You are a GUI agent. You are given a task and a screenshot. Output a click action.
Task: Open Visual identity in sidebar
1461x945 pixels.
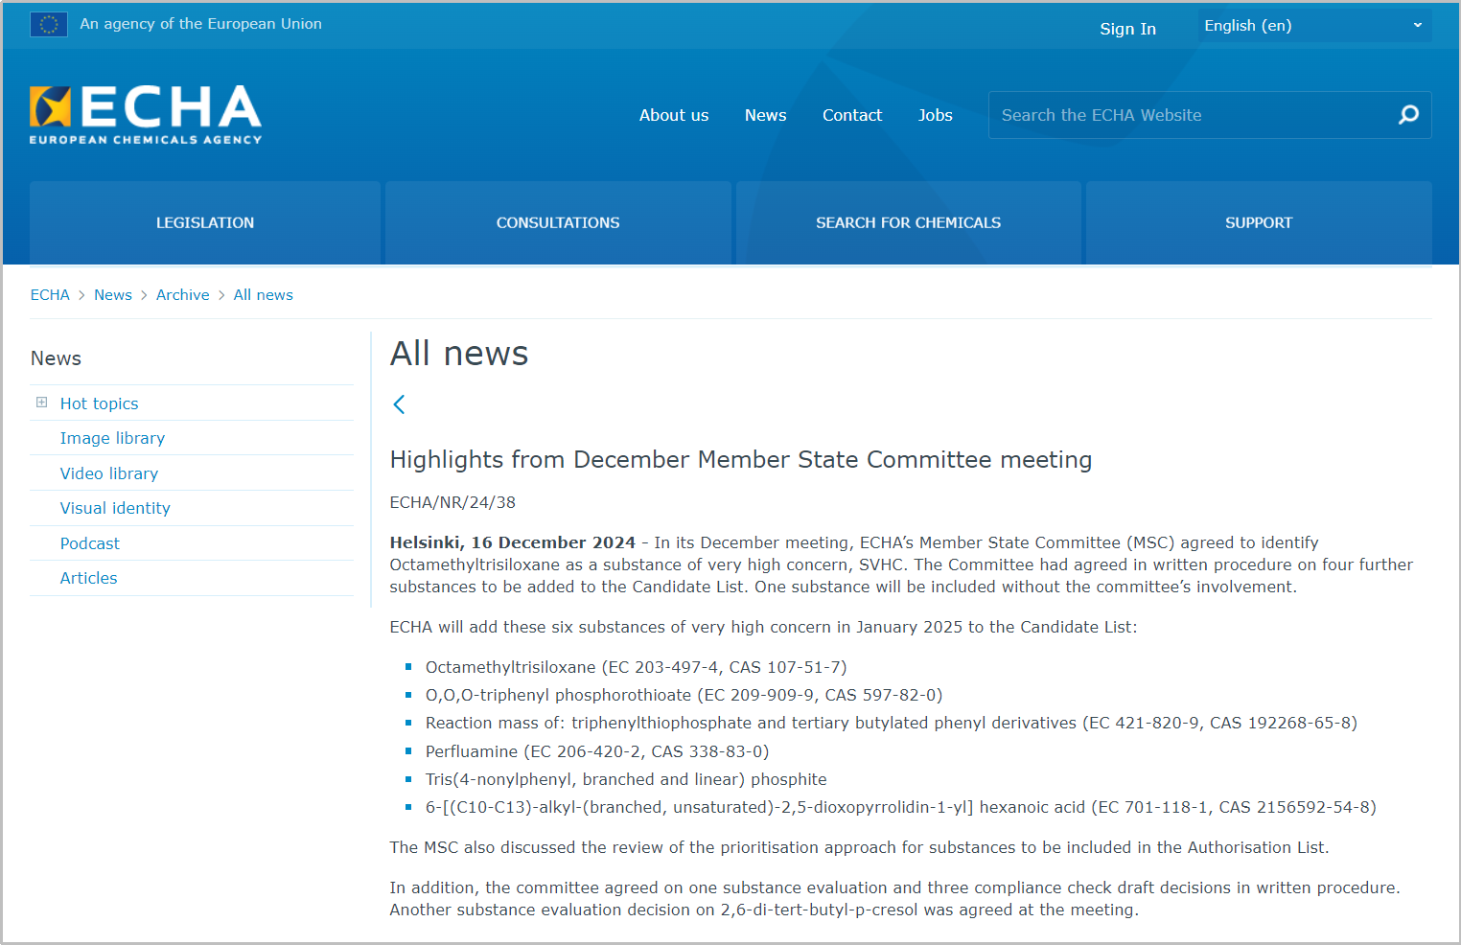[x=115, y=508]
